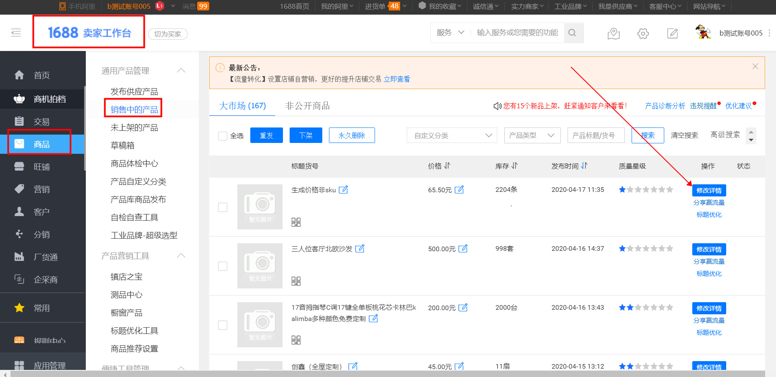Image resolution: width=776 pixels, height=377 pixels.
Task: Click the star rating of 生成价格非sku
Action: [645, 189]
